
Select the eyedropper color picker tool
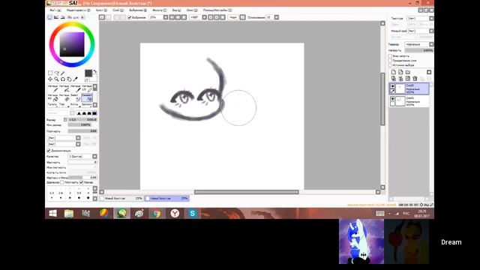coord(75,79)
